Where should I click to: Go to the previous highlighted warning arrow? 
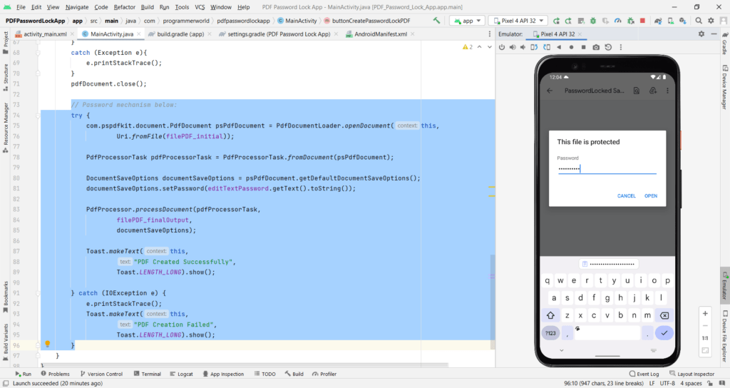(x=479, y=47)
